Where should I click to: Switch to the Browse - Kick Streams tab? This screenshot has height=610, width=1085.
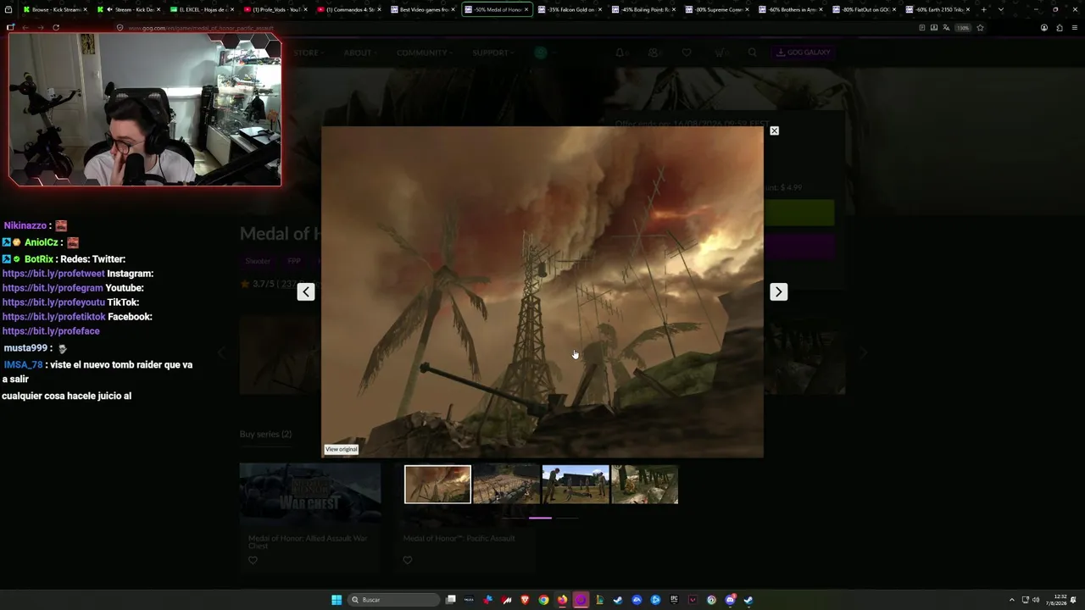tap(55, 9)
